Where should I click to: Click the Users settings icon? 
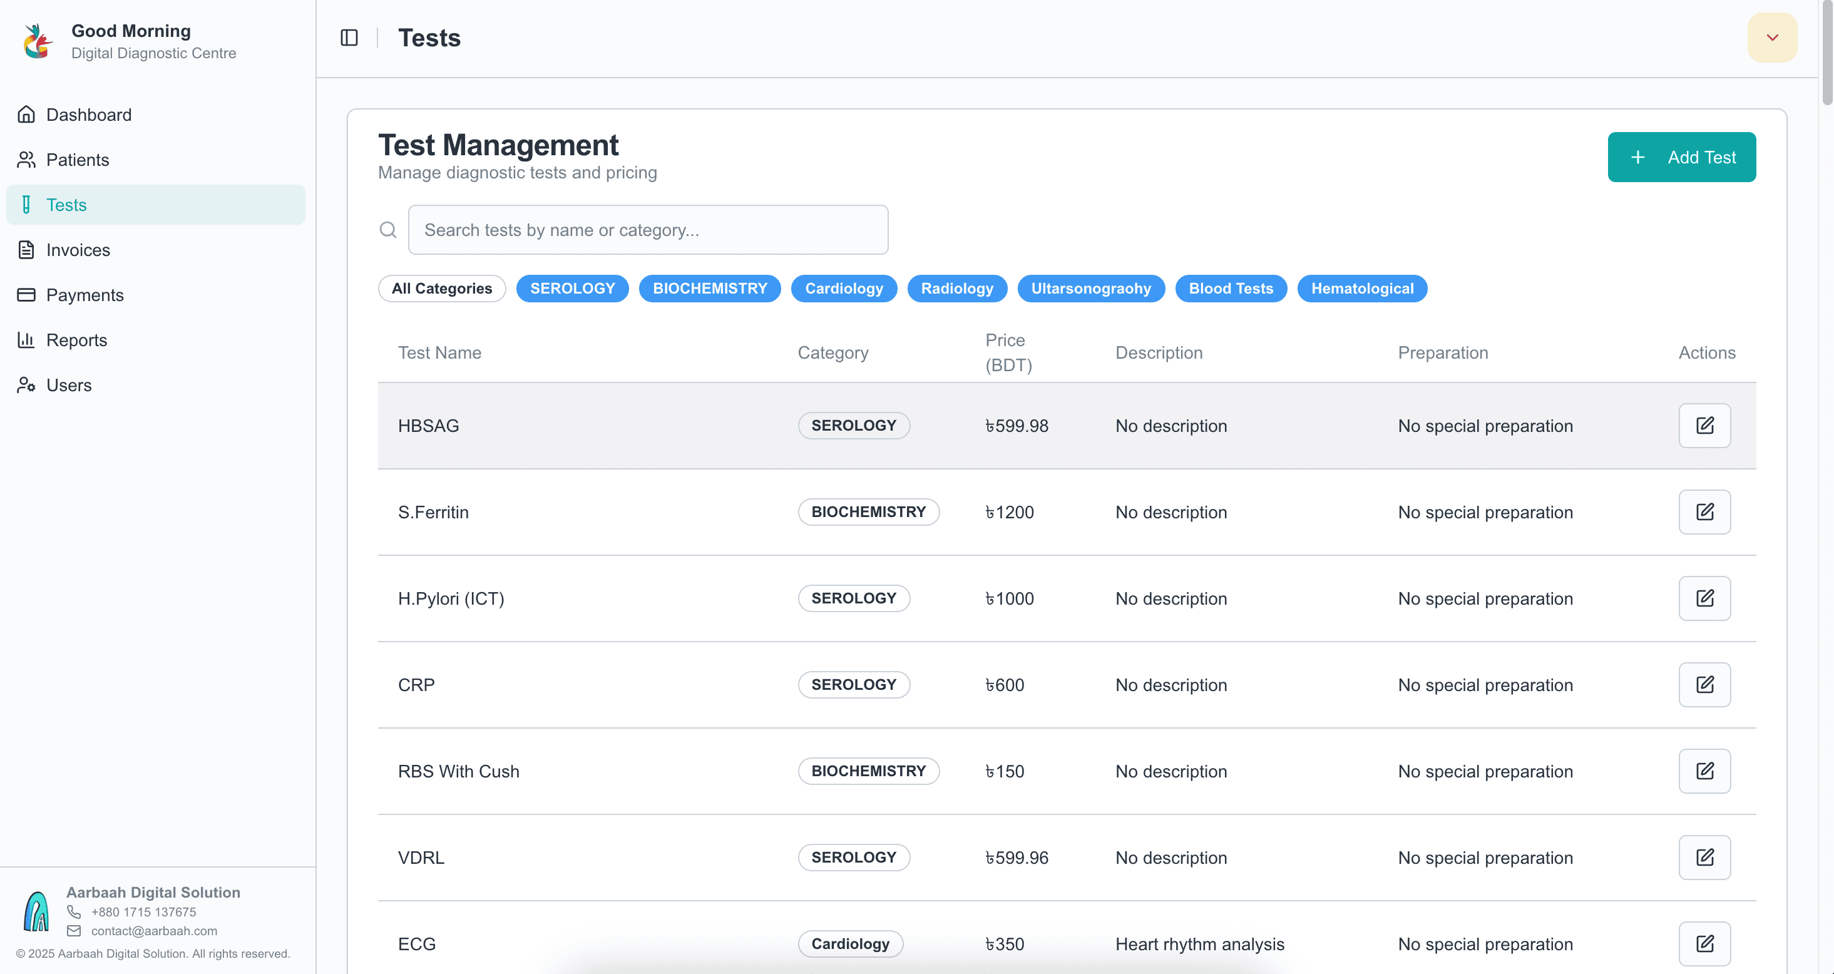click(26, 385)
